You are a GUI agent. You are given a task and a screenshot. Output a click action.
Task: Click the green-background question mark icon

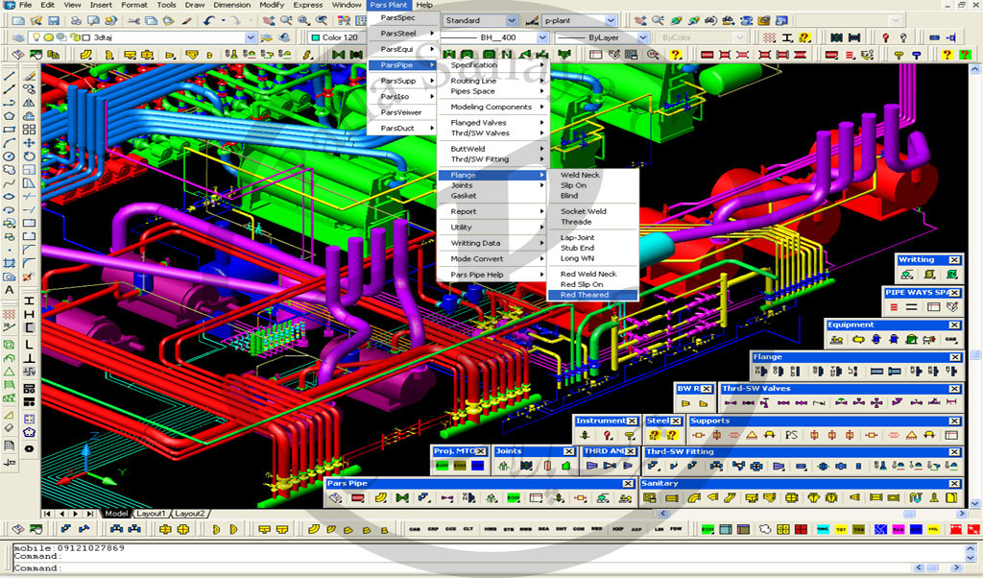pyautogui.click(x=965, y=55)
